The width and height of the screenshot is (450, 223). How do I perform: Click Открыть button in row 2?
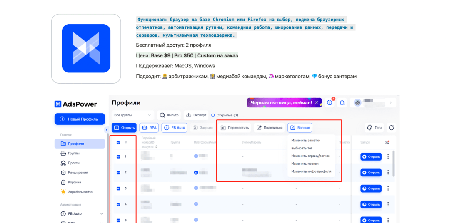tap(371, 173)
